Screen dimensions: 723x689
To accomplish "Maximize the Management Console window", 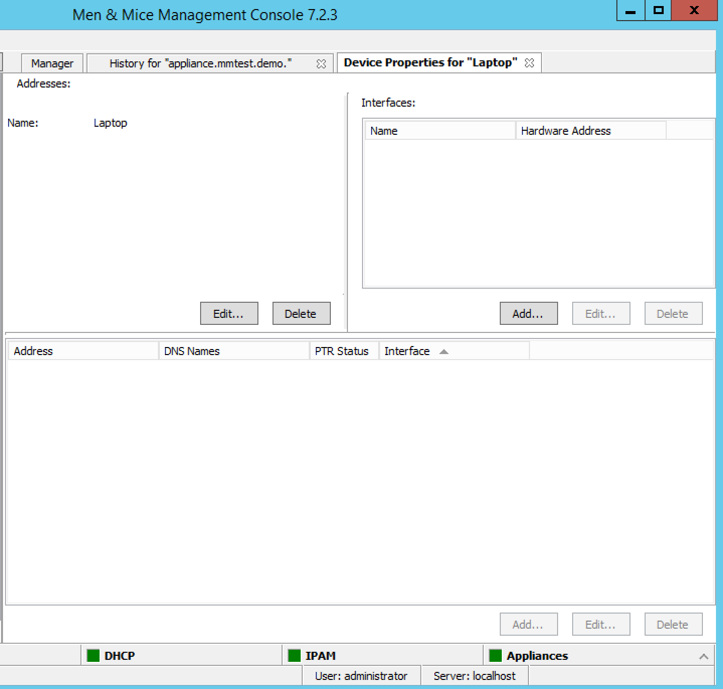I will (658, 10).
